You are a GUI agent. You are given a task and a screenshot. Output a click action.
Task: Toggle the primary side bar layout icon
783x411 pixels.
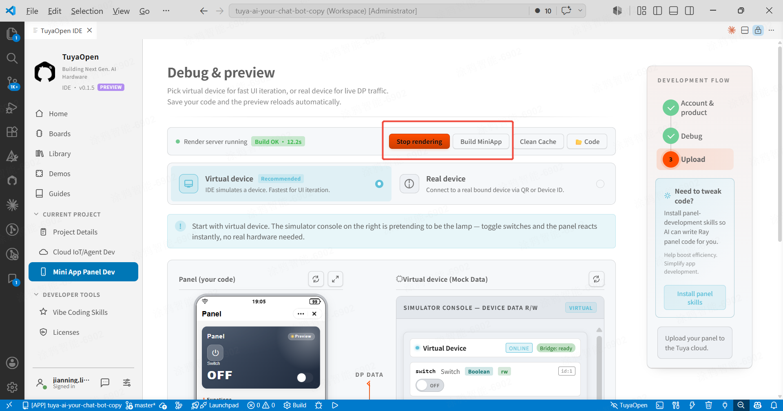[657, 11]
